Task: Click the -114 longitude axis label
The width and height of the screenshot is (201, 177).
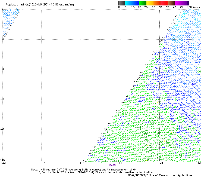Action: point(81,163)
